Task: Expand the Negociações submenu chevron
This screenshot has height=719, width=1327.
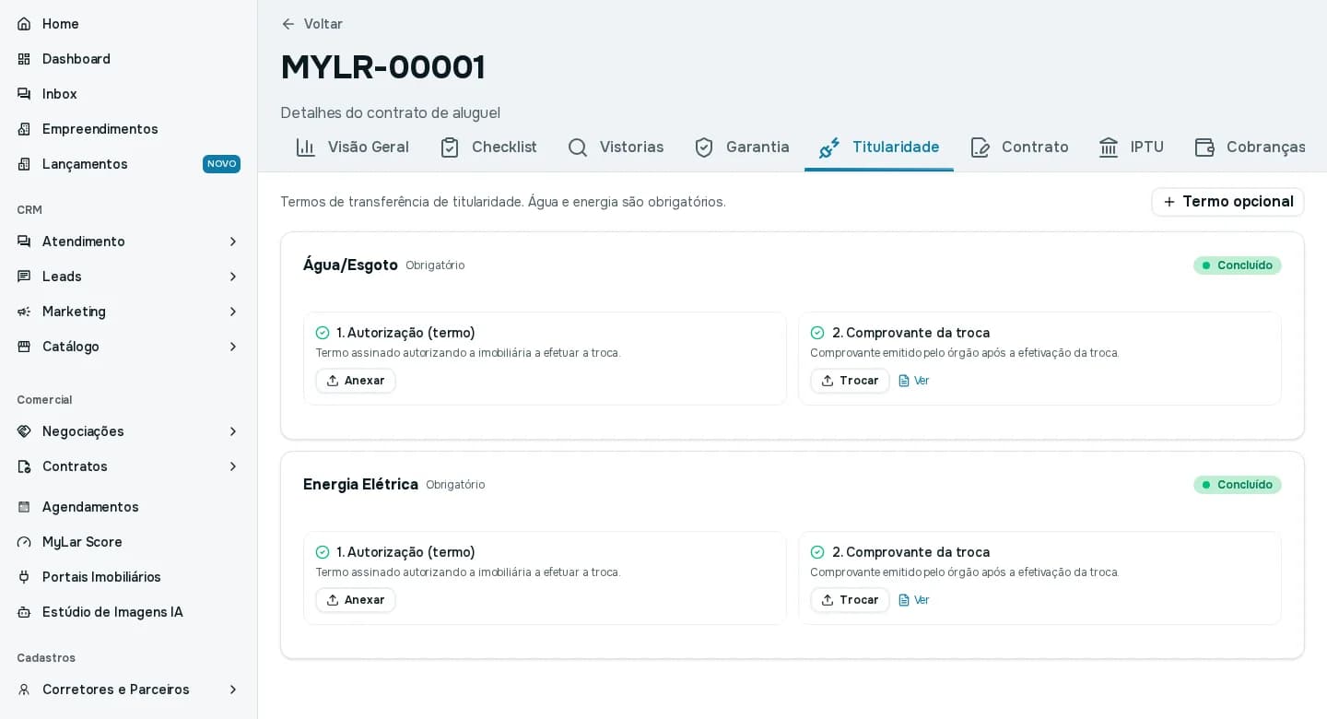Action: pos(233,431)
